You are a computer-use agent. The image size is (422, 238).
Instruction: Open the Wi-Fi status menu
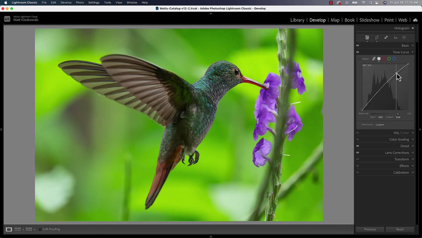[x=364, y=2]
